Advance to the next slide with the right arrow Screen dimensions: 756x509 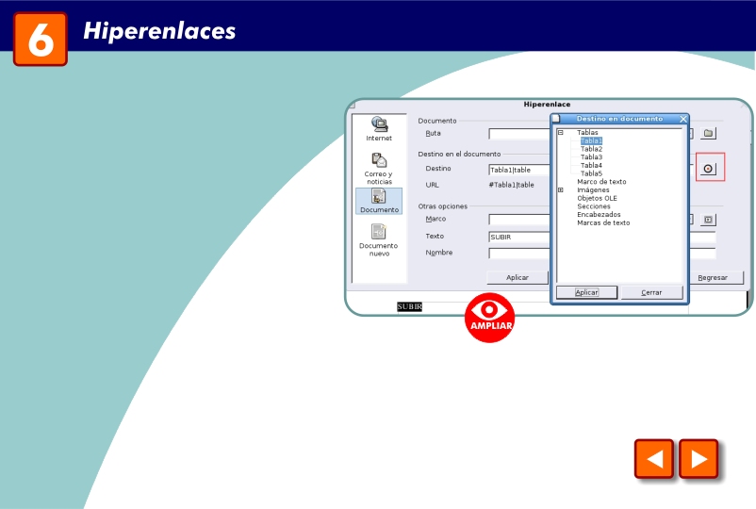pyautogui.click(x=698, y=459)
